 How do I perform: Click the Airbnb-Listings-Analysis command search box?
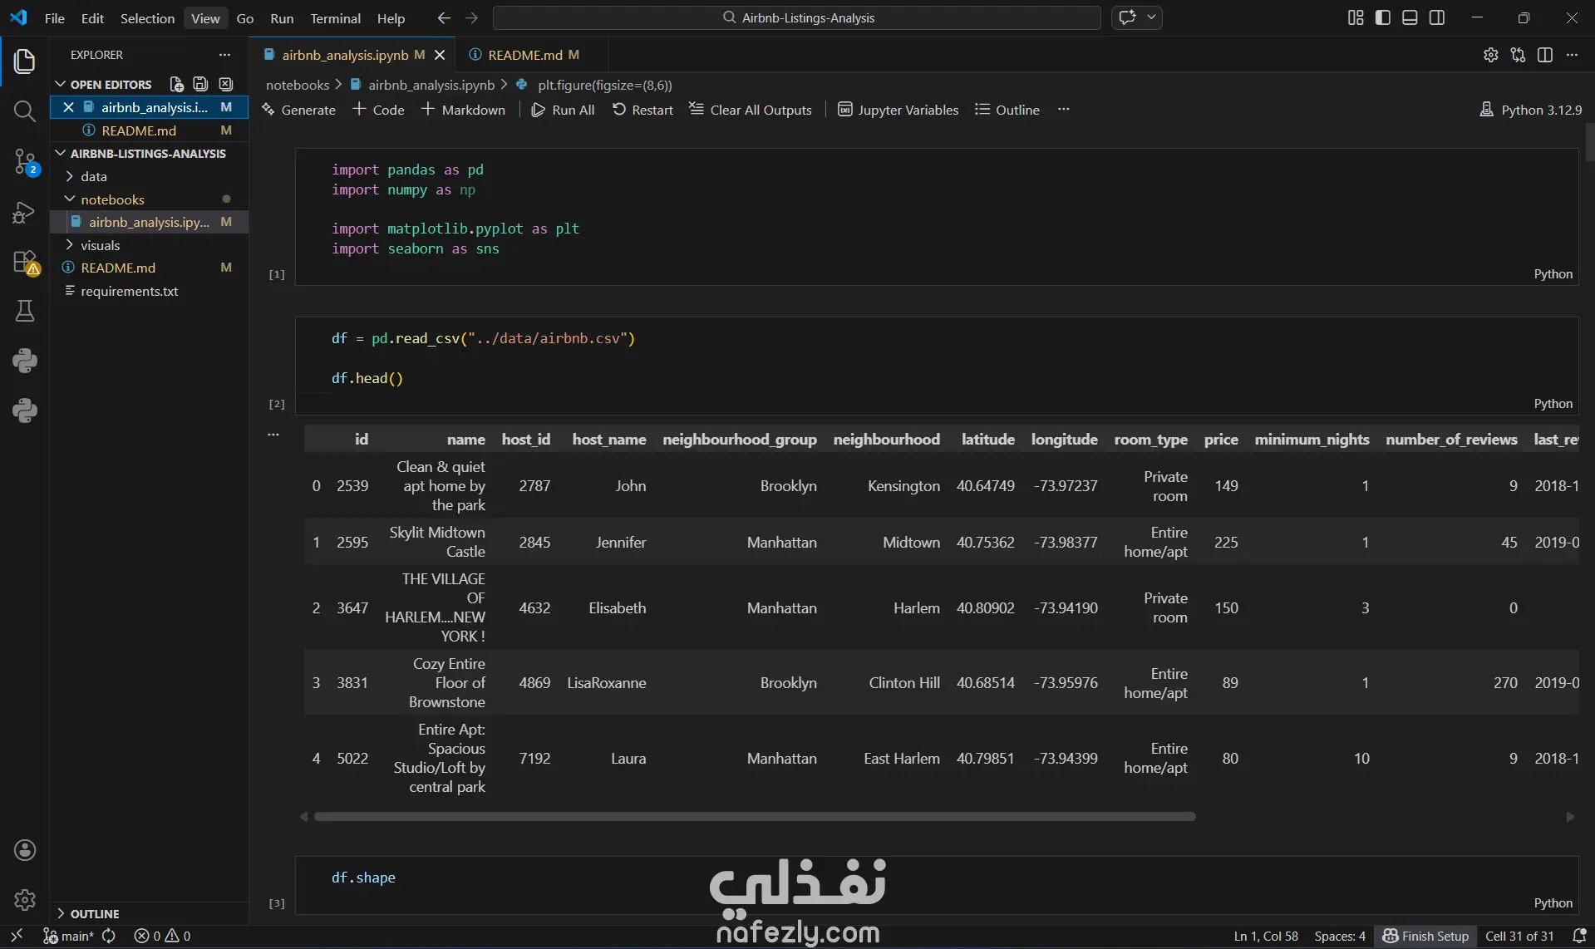(x=797, y=17)
